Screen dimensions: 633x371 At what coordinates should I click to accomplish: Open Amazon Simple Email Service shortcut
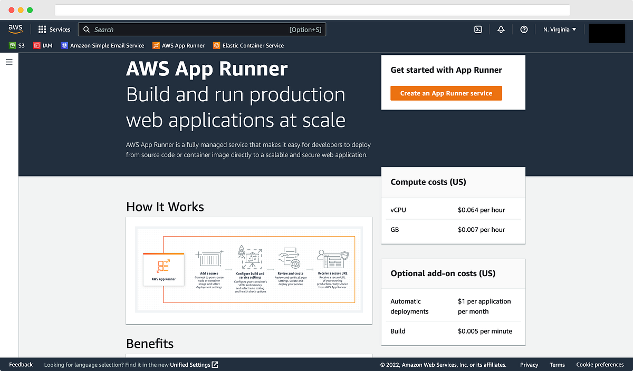[x=102, y=45]
